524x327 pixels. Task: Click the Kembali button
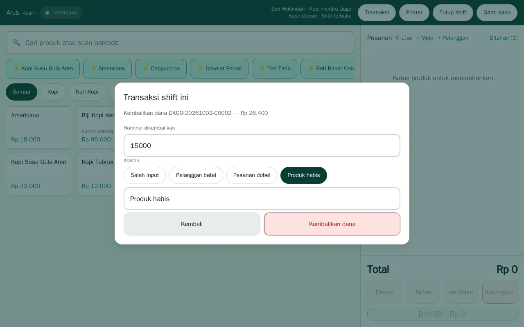(192, 224)
